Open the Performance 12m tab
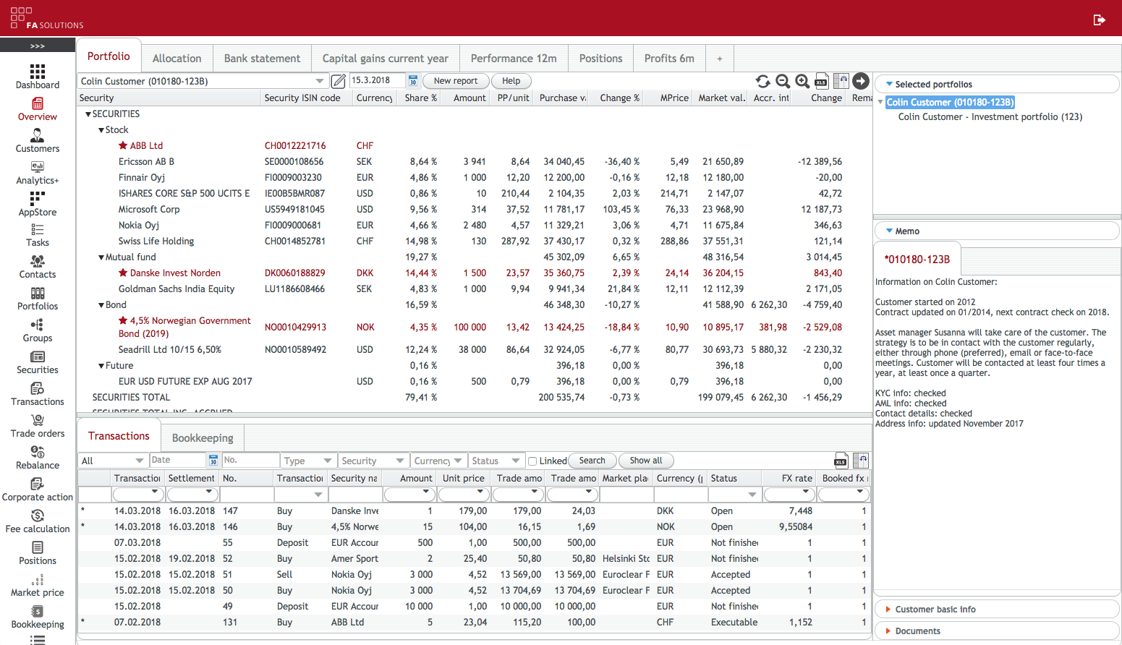The height and width of the screenshot is (645, 1122). (x=514, y=59)
